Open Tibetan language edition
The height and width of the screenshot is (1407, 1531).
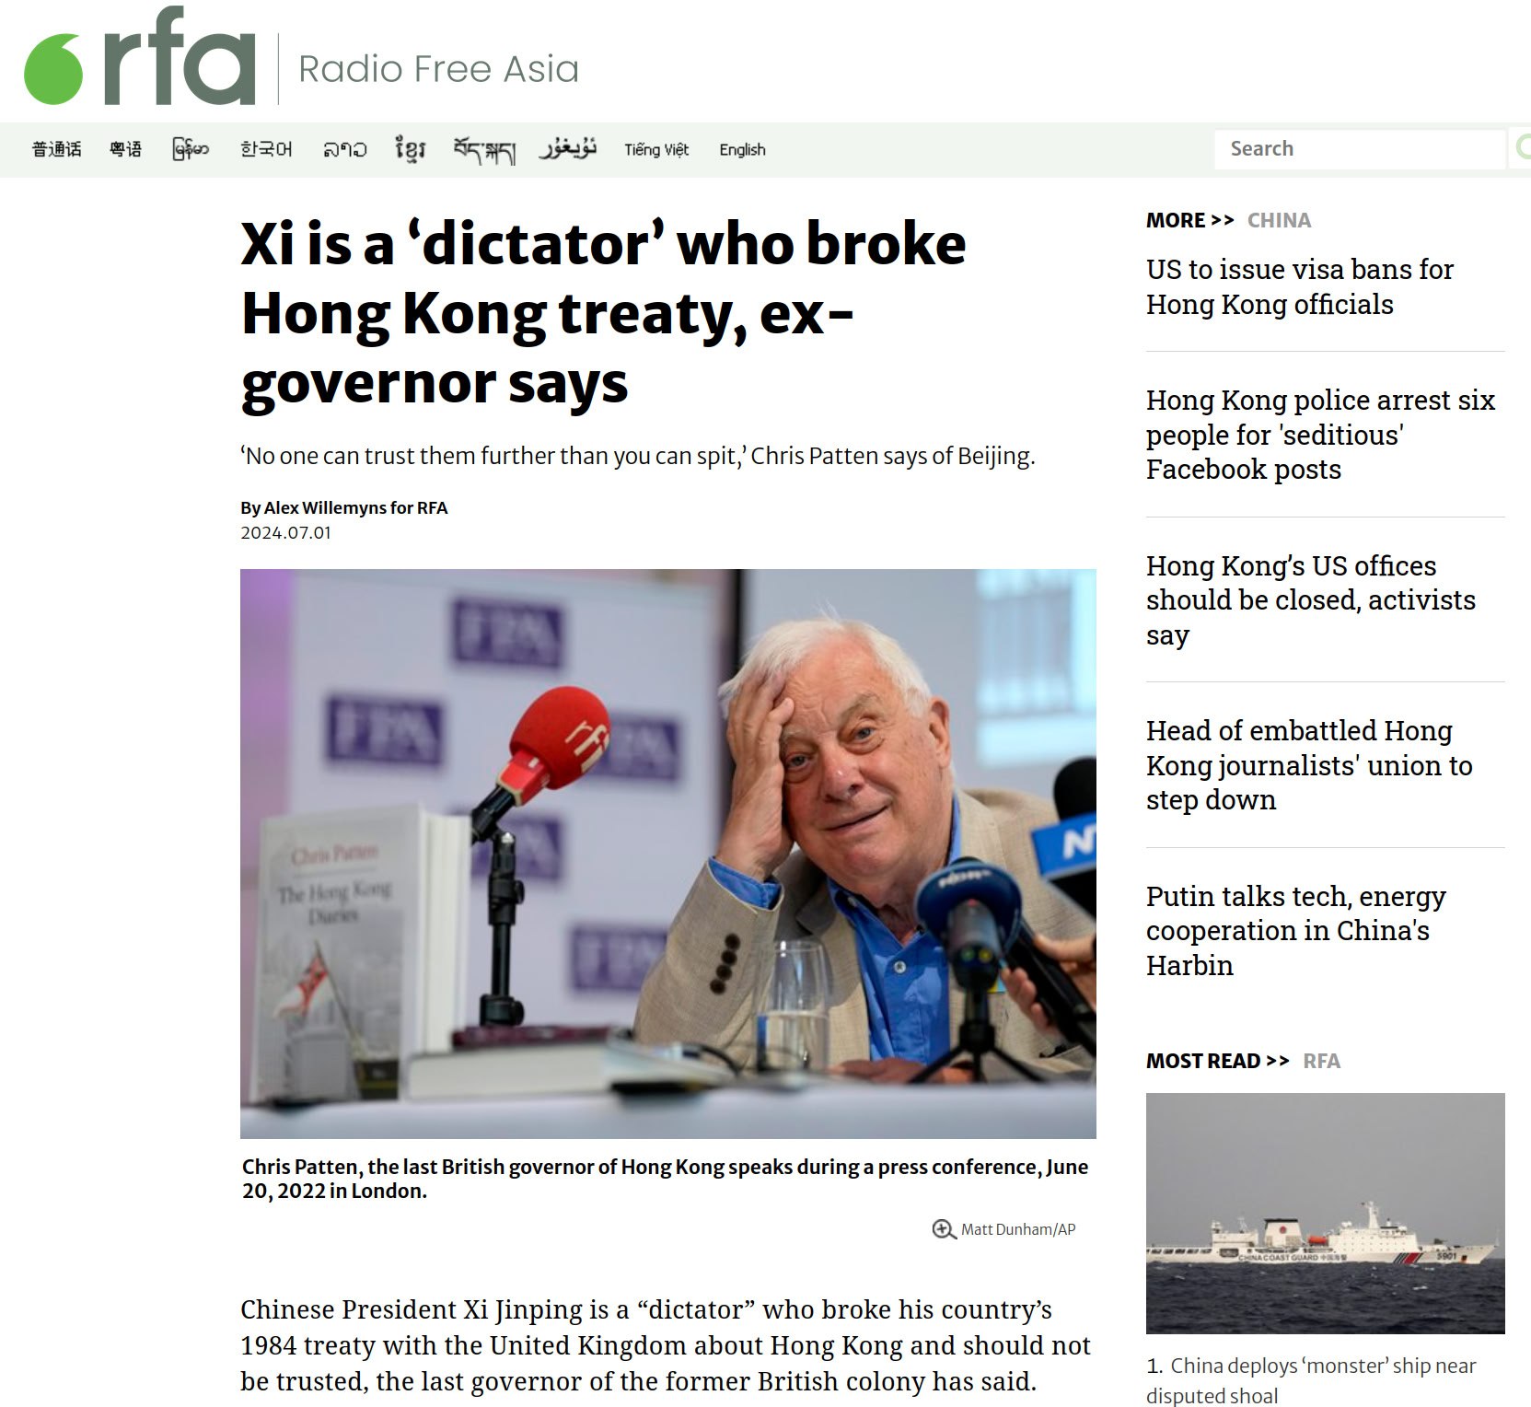(483, 150)
